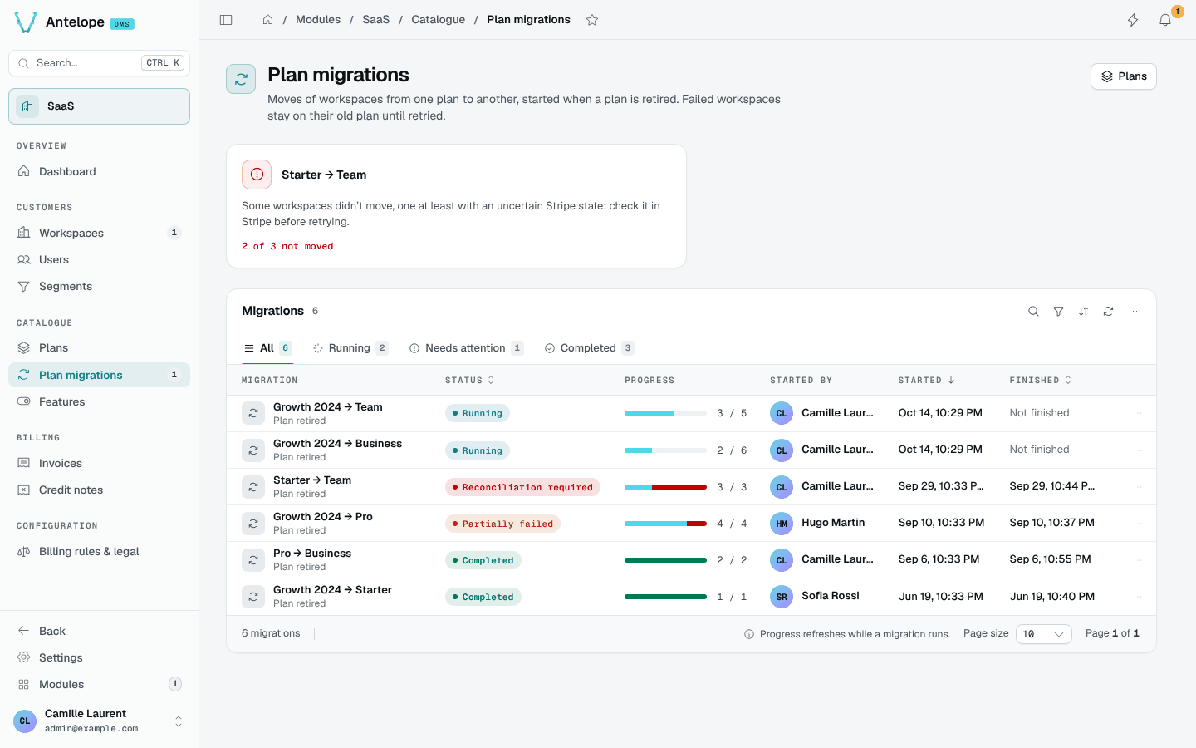Open Billing rules & legal
The image size is (1196, 748).
point(100,551)
